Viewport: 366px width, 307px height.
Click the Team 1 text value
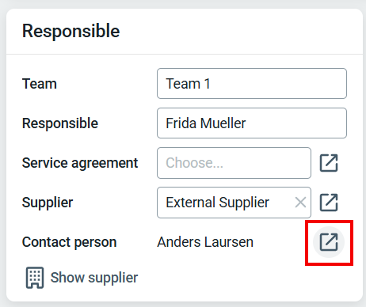coord(188,84)
